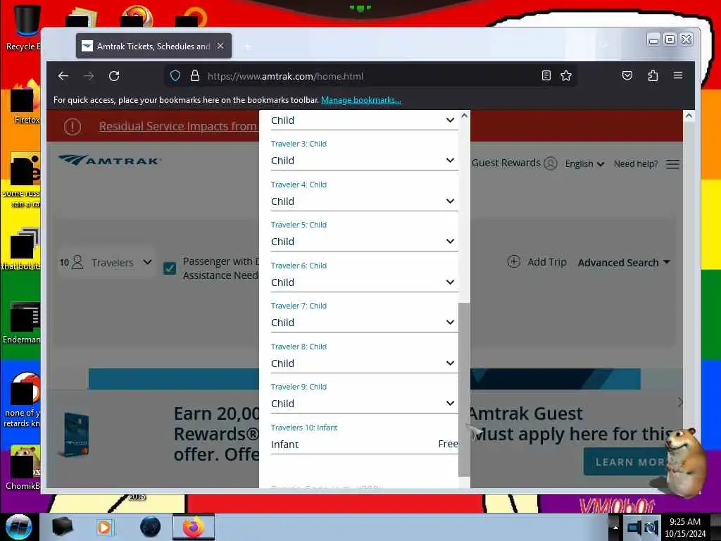Open the tracking protection shield icon

coord(175,76)
